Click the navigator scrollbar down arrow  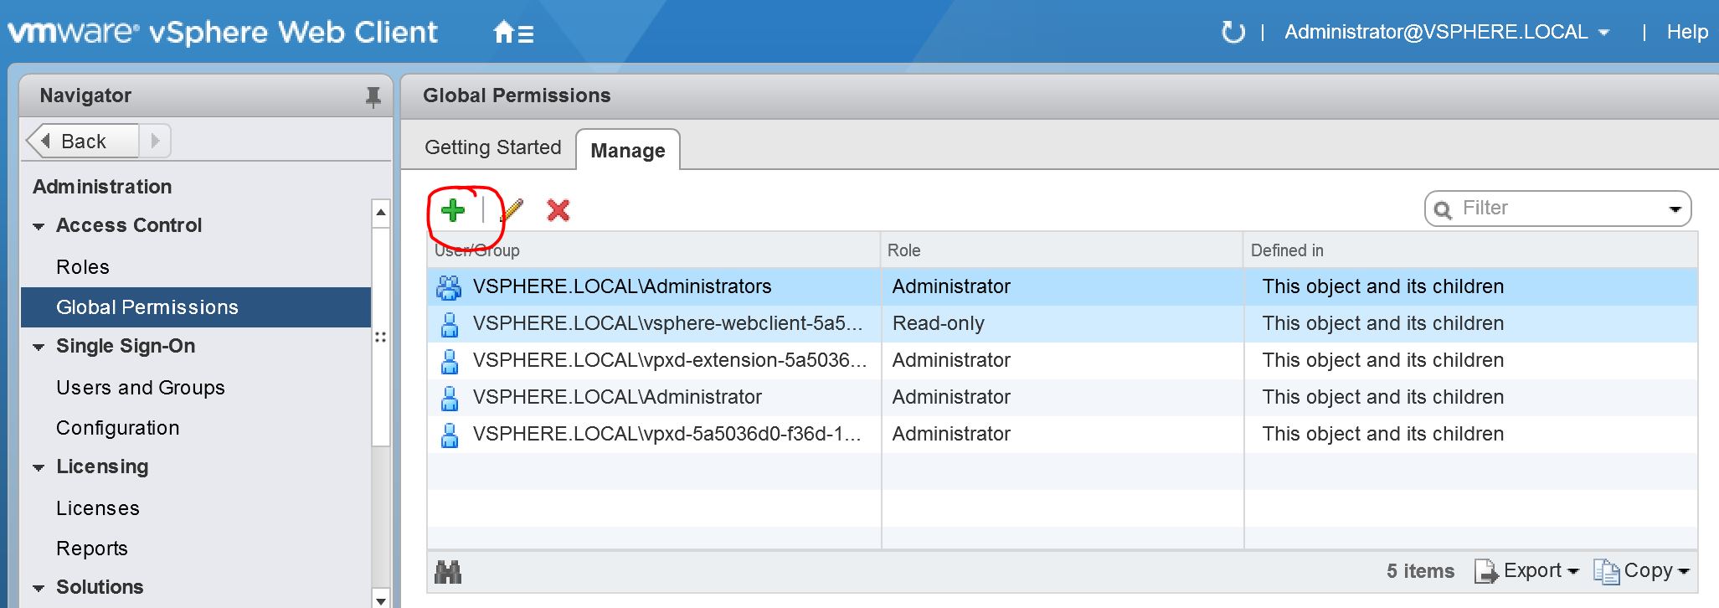[381, 600]
